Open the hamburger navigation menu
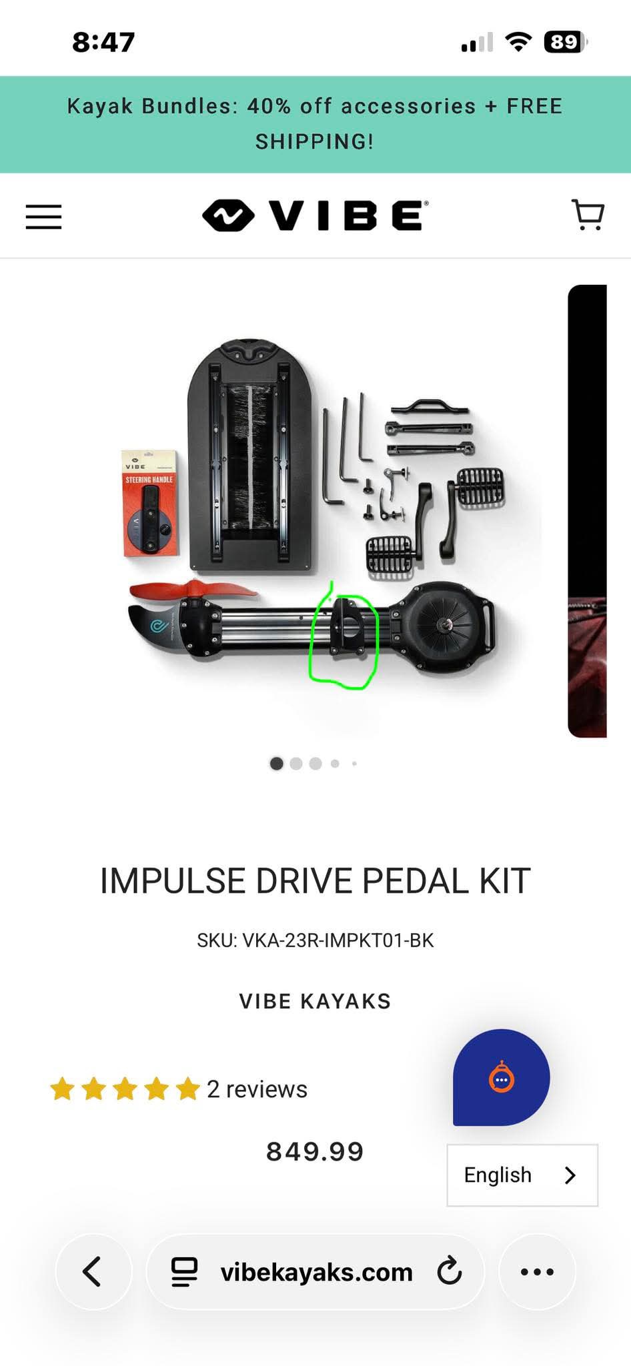Viewport: 631px width, 1366px height. (43, 217)
